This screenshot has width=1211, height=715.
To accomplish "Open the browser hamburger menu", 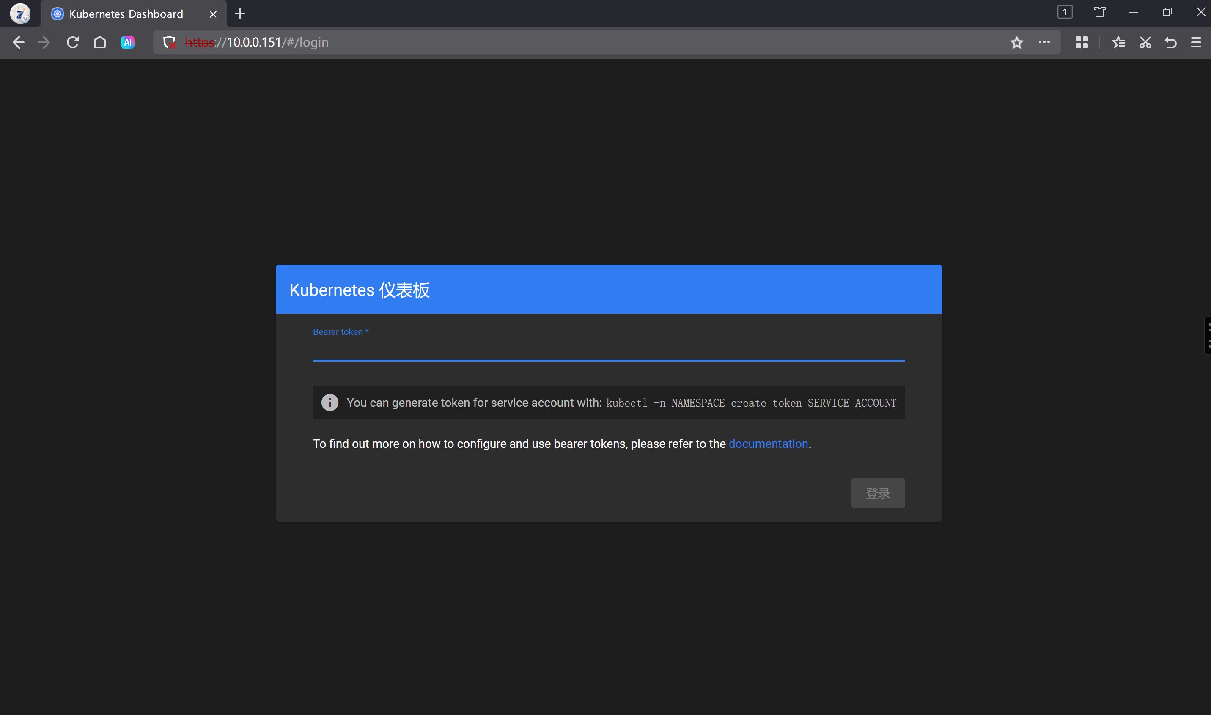I will [1196, 42].
